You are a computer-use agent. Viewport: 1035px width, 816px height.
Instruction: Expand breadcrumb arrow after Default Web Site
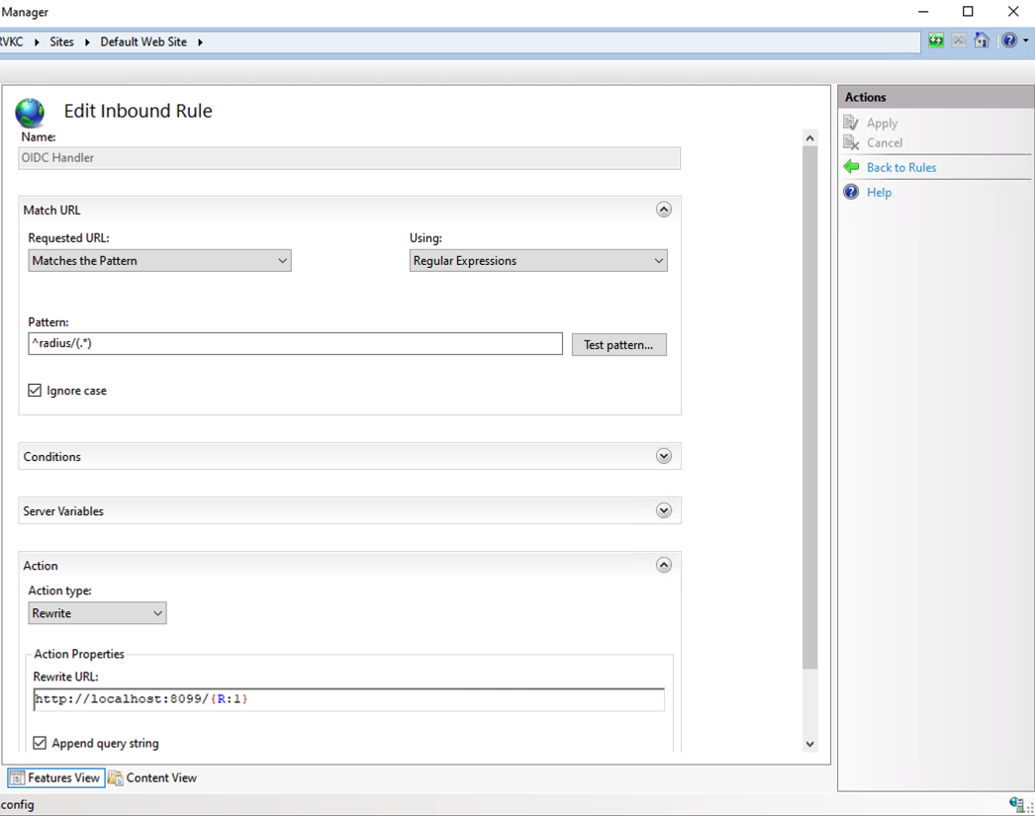199,43
